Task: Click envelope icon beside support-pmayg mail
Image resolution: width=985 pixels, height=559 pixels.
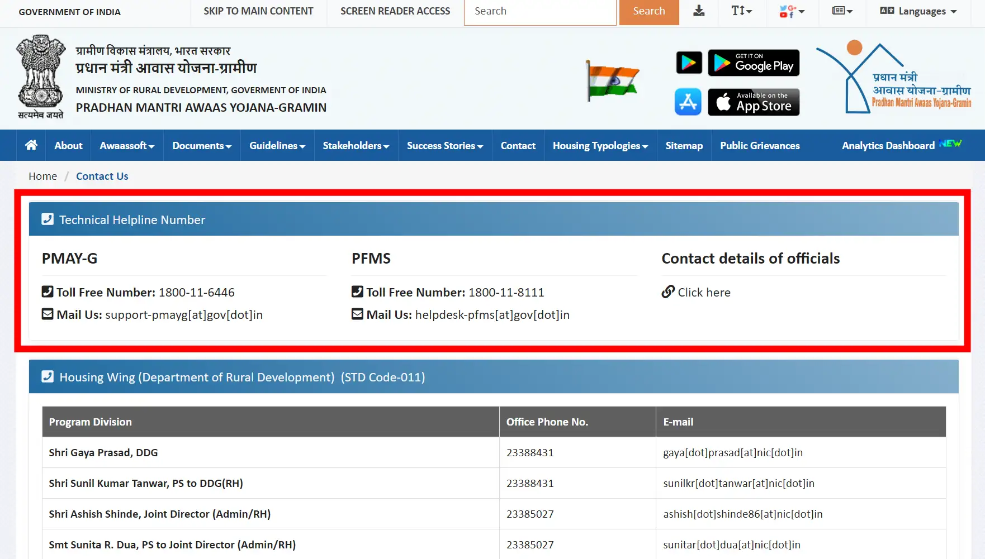Action: tap(48, 314)
